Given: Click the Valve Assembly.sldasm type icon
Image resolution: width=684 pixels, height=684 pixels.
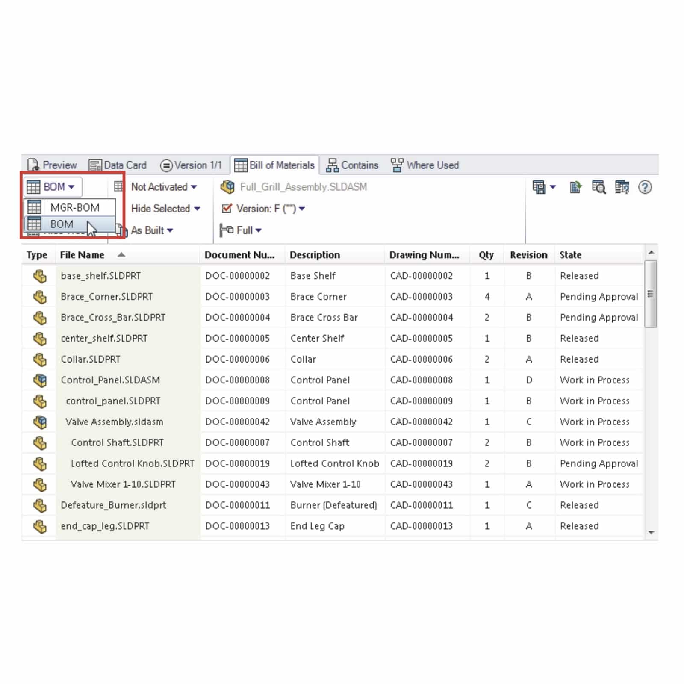Looking at the screenshot, I should 40,422.
